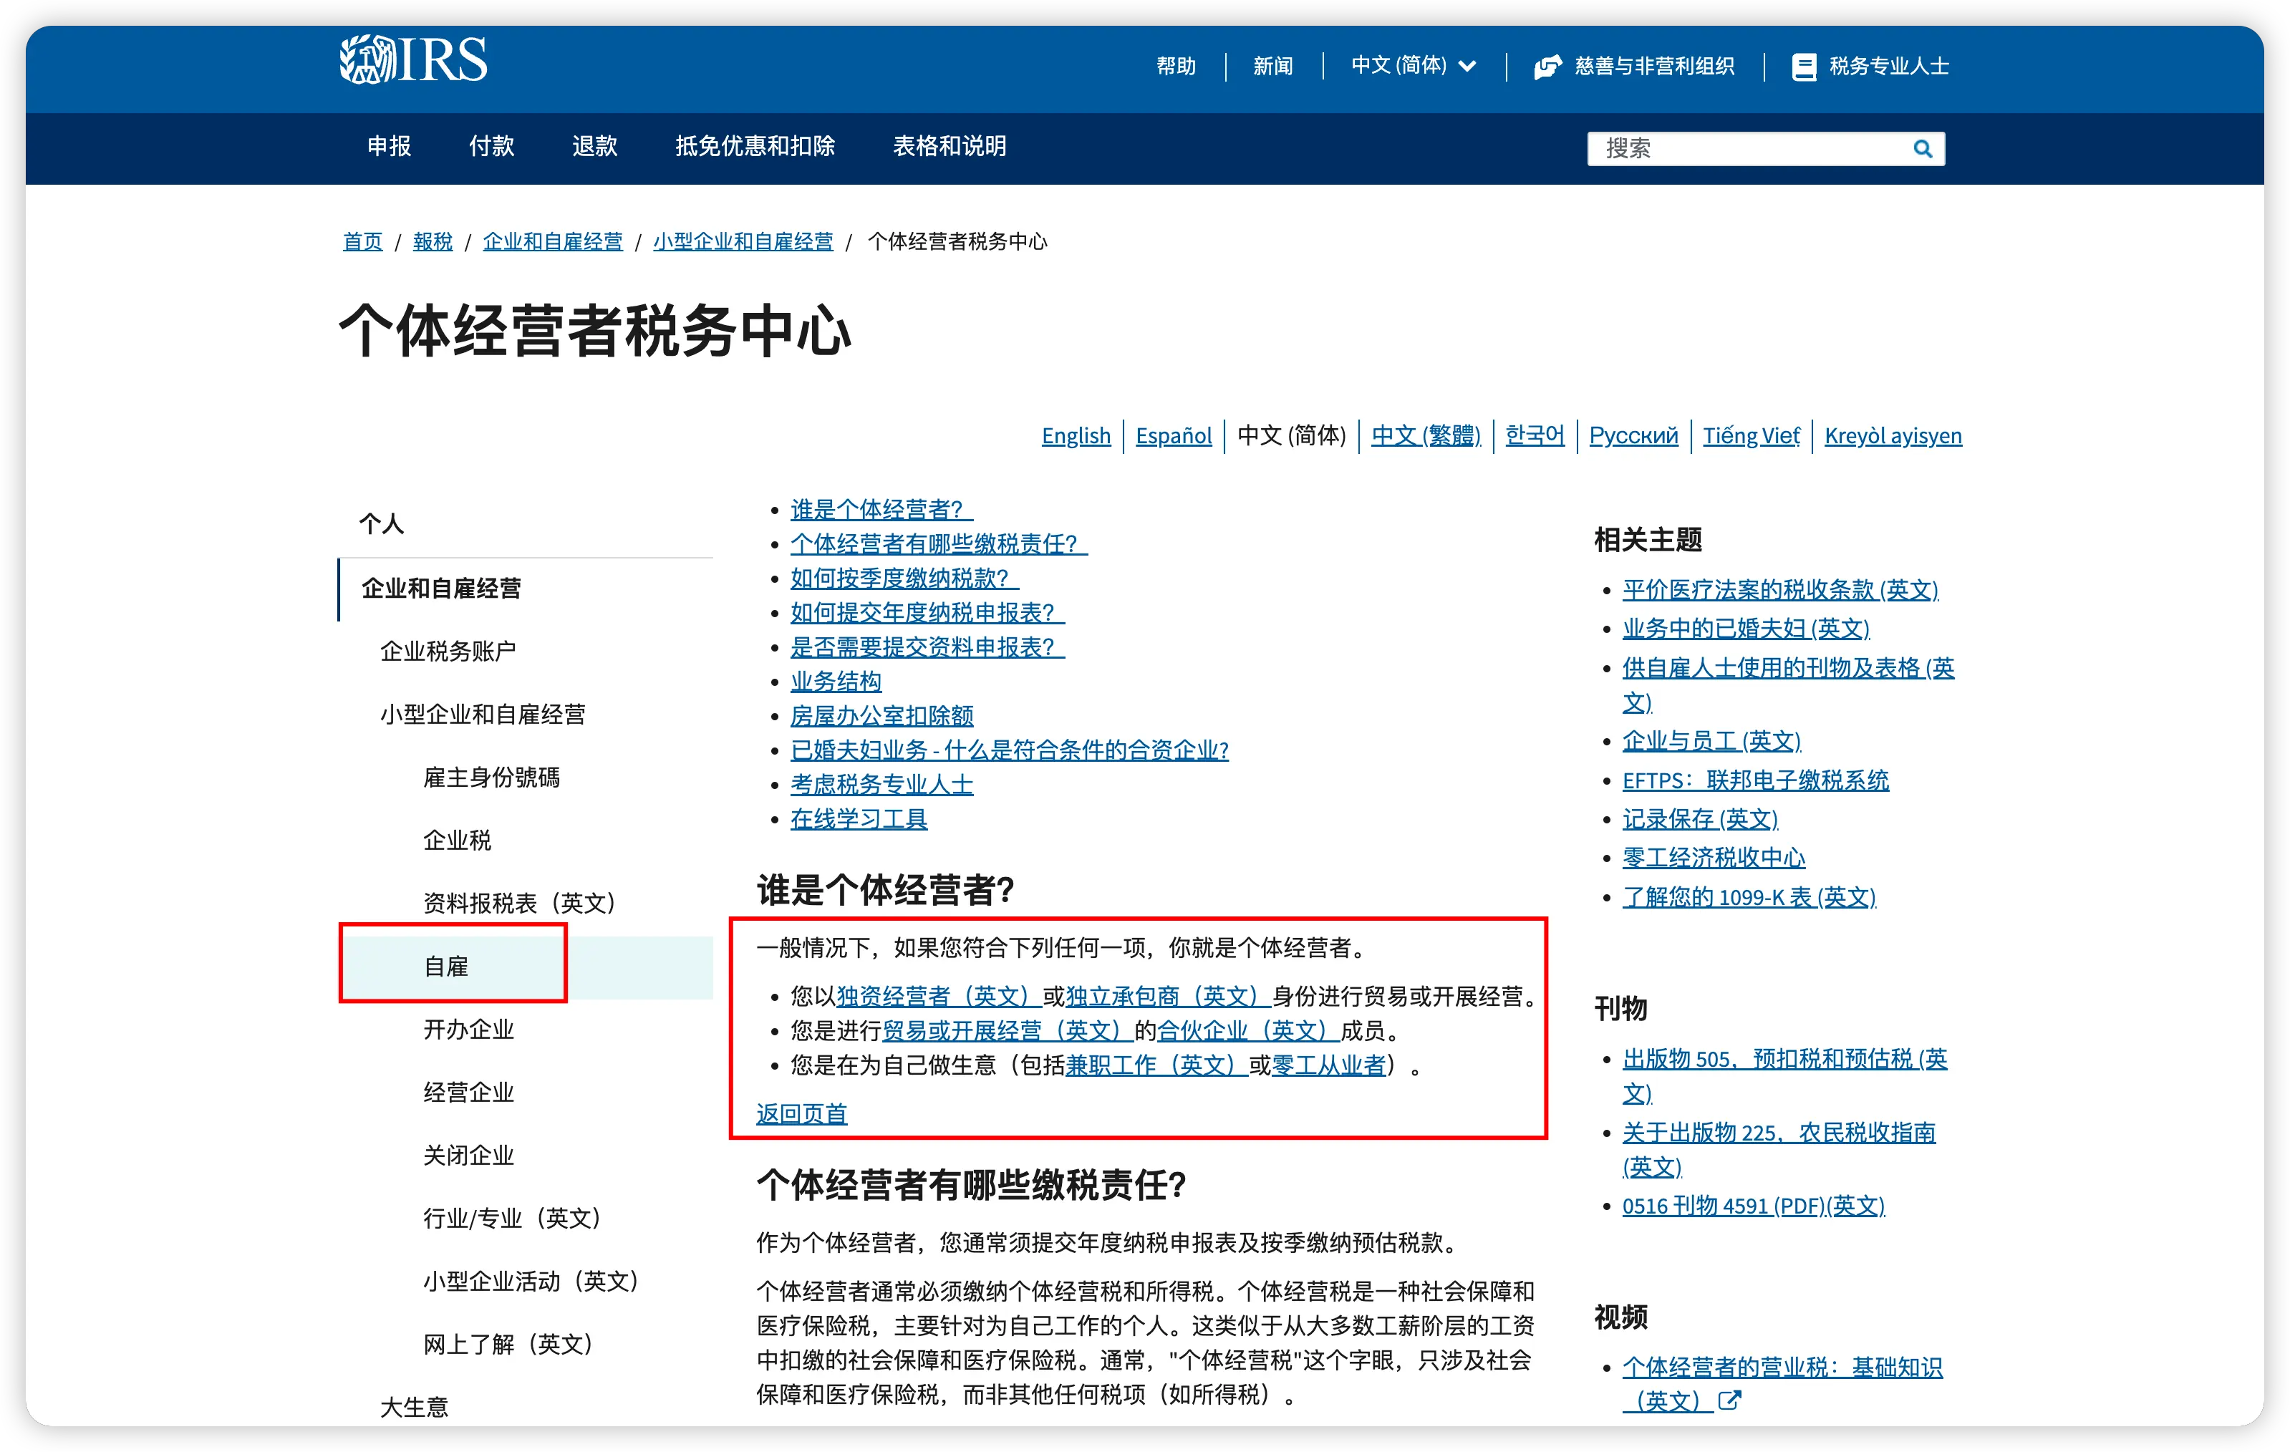2290x1452 pixels.
Task: Select 雇主身份號碼 sidebar item
Action: point(491,778)
